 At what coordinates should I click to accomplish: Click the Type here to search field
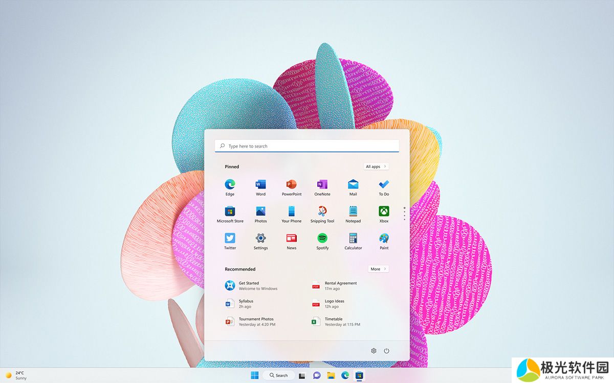coord(307,146)
